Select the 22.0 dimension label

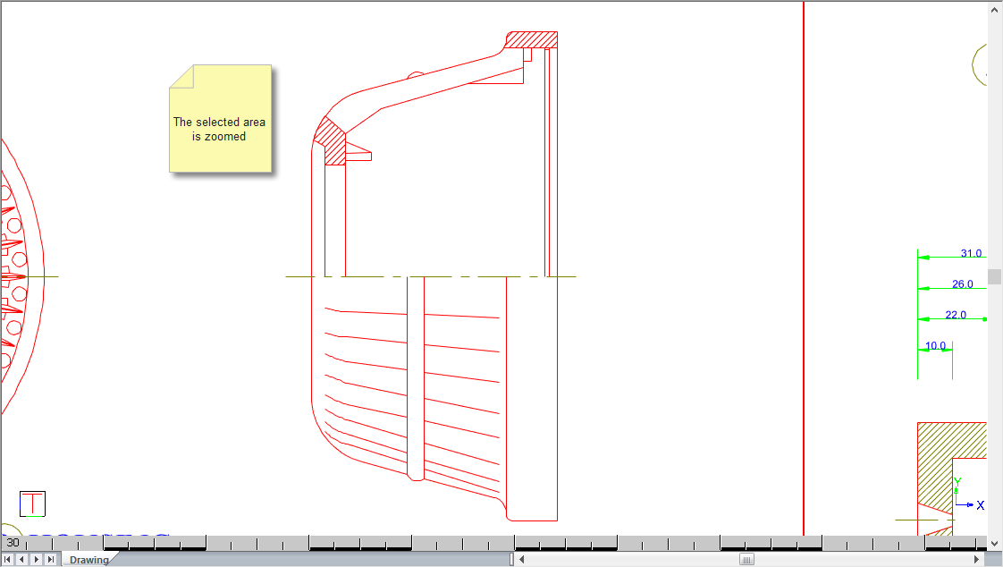click(x=956, y=315)
